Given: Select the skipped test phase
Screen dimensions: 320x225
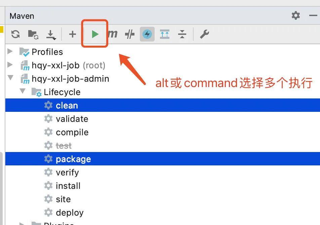Looking at the screenshot, I should 162,146.
